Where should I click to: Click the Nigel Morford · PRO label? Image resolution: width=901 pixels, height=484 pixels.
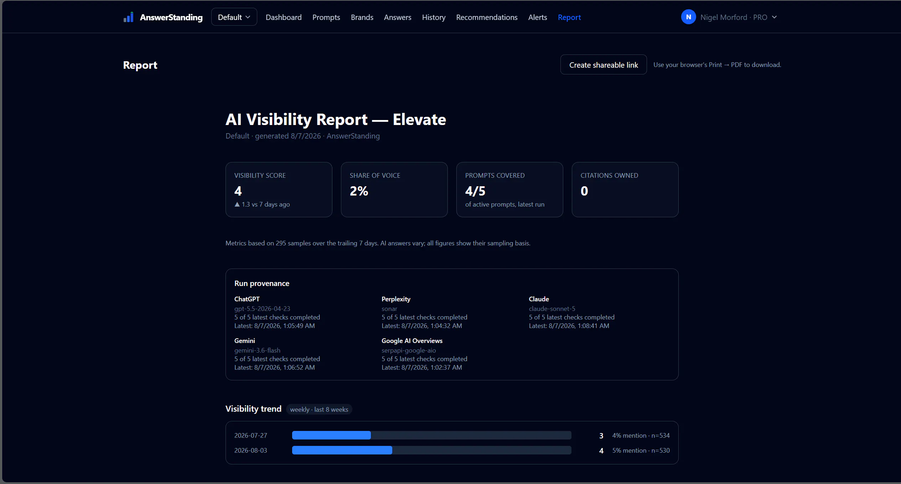[x=734, y=17]
